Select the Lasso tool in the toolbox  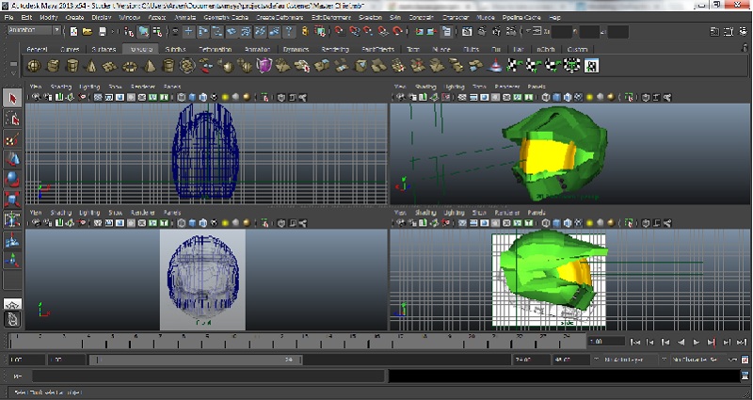coord(12,120)
